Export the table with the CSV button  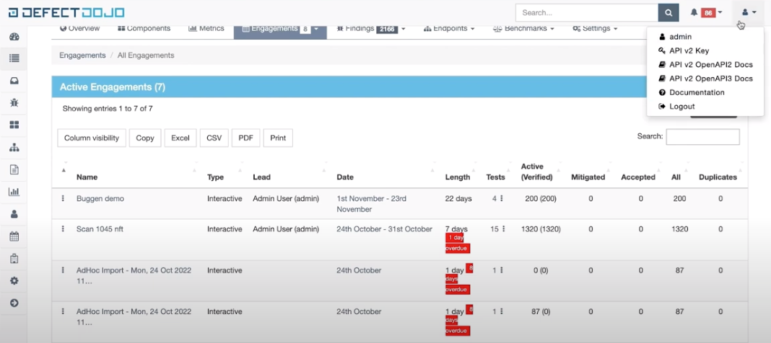tap(214, 138)
